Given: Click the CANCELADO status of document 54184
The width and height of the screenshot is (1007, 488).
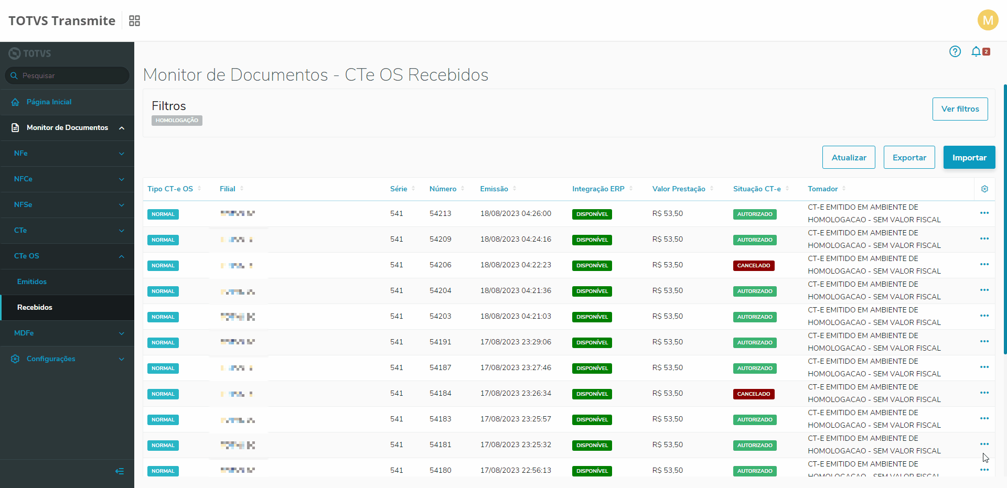Looking at the screenshot, I should pyautogui.click(x=754, y=394).
